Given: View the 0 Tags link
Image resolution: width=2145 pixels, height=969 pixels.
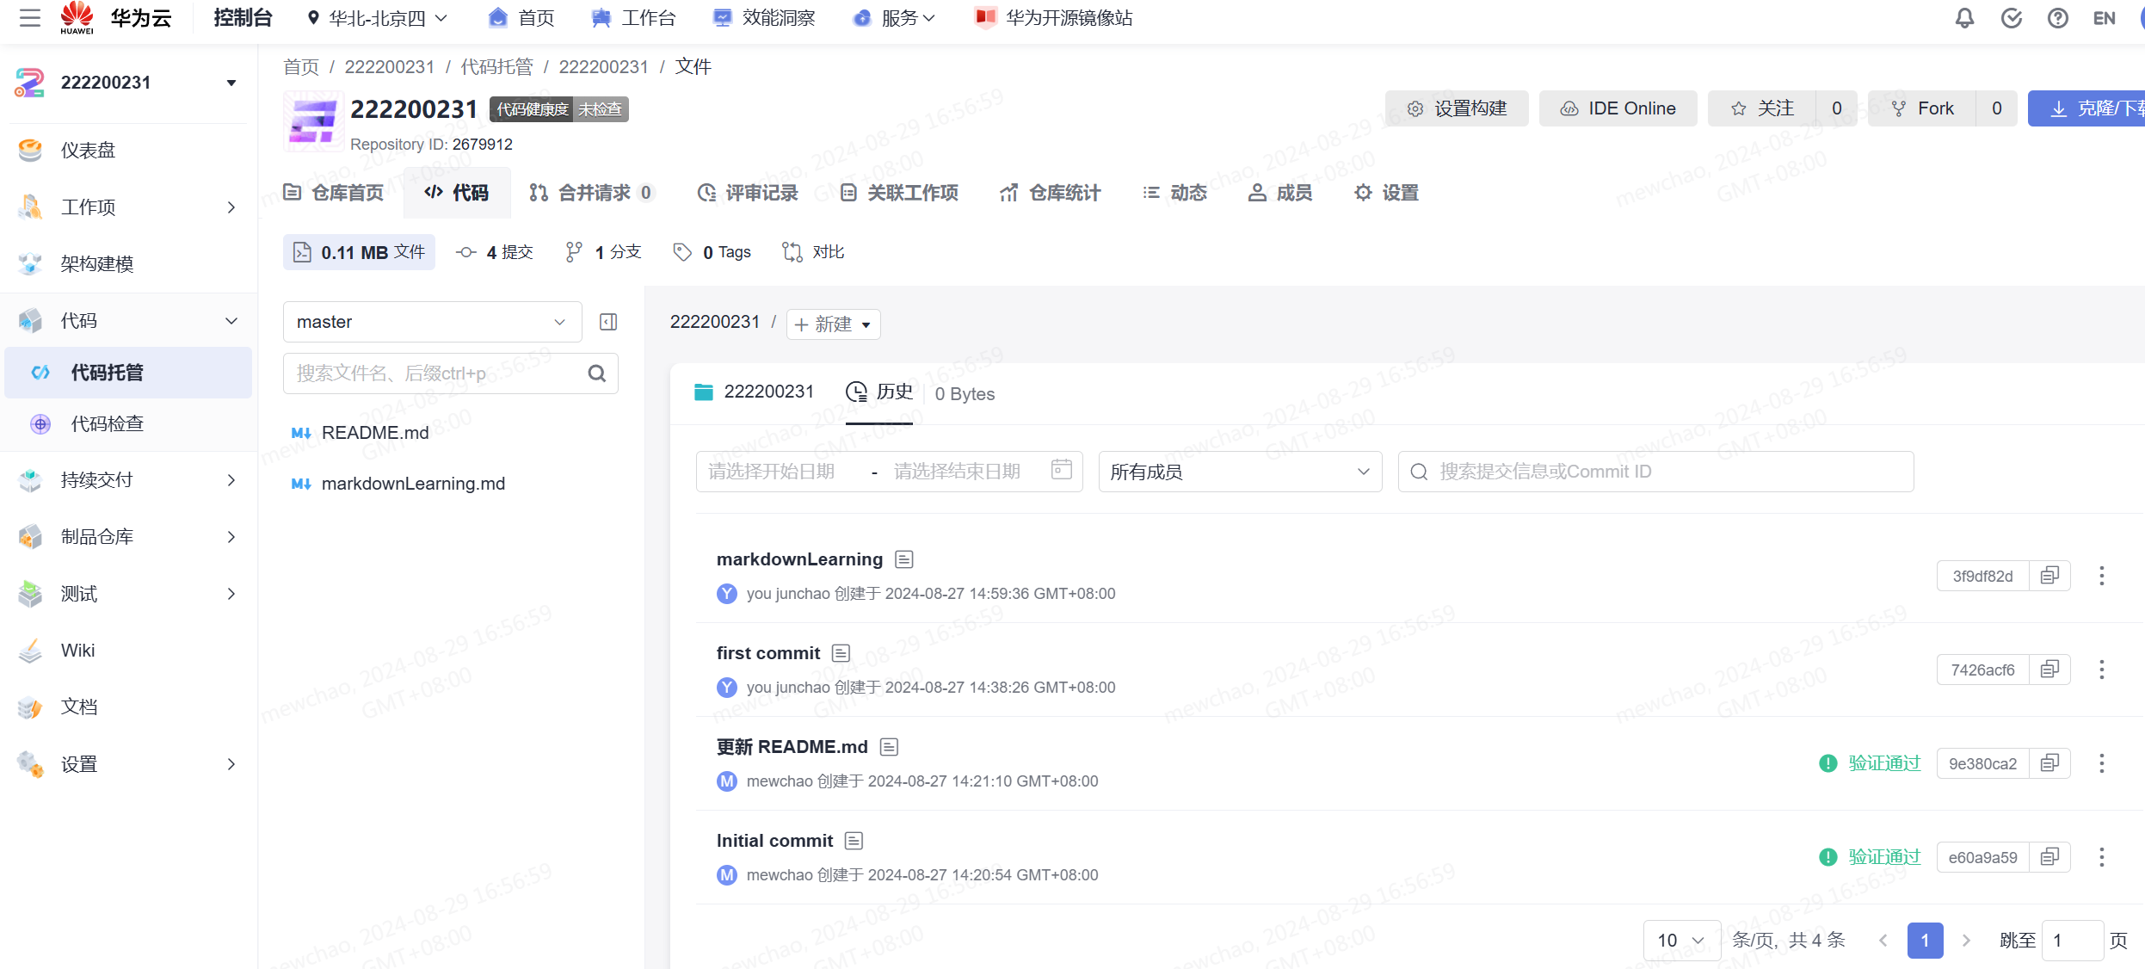Looking at the screenshot, I should point(712,252).
